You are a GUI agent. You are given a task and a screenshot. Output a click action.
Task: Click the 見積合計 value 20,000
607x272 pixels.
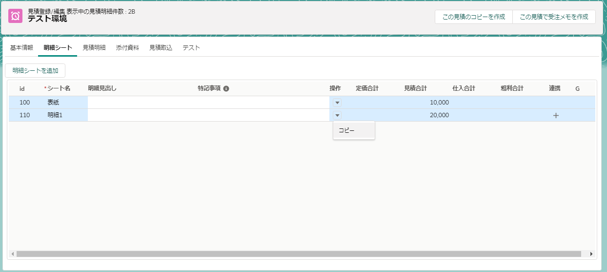point(439,115)
